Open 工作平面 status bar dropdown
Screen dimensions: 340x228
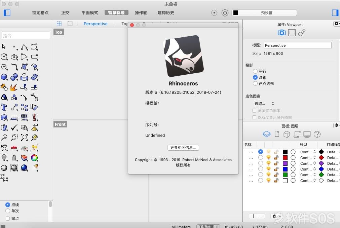(x=208, y=226)
